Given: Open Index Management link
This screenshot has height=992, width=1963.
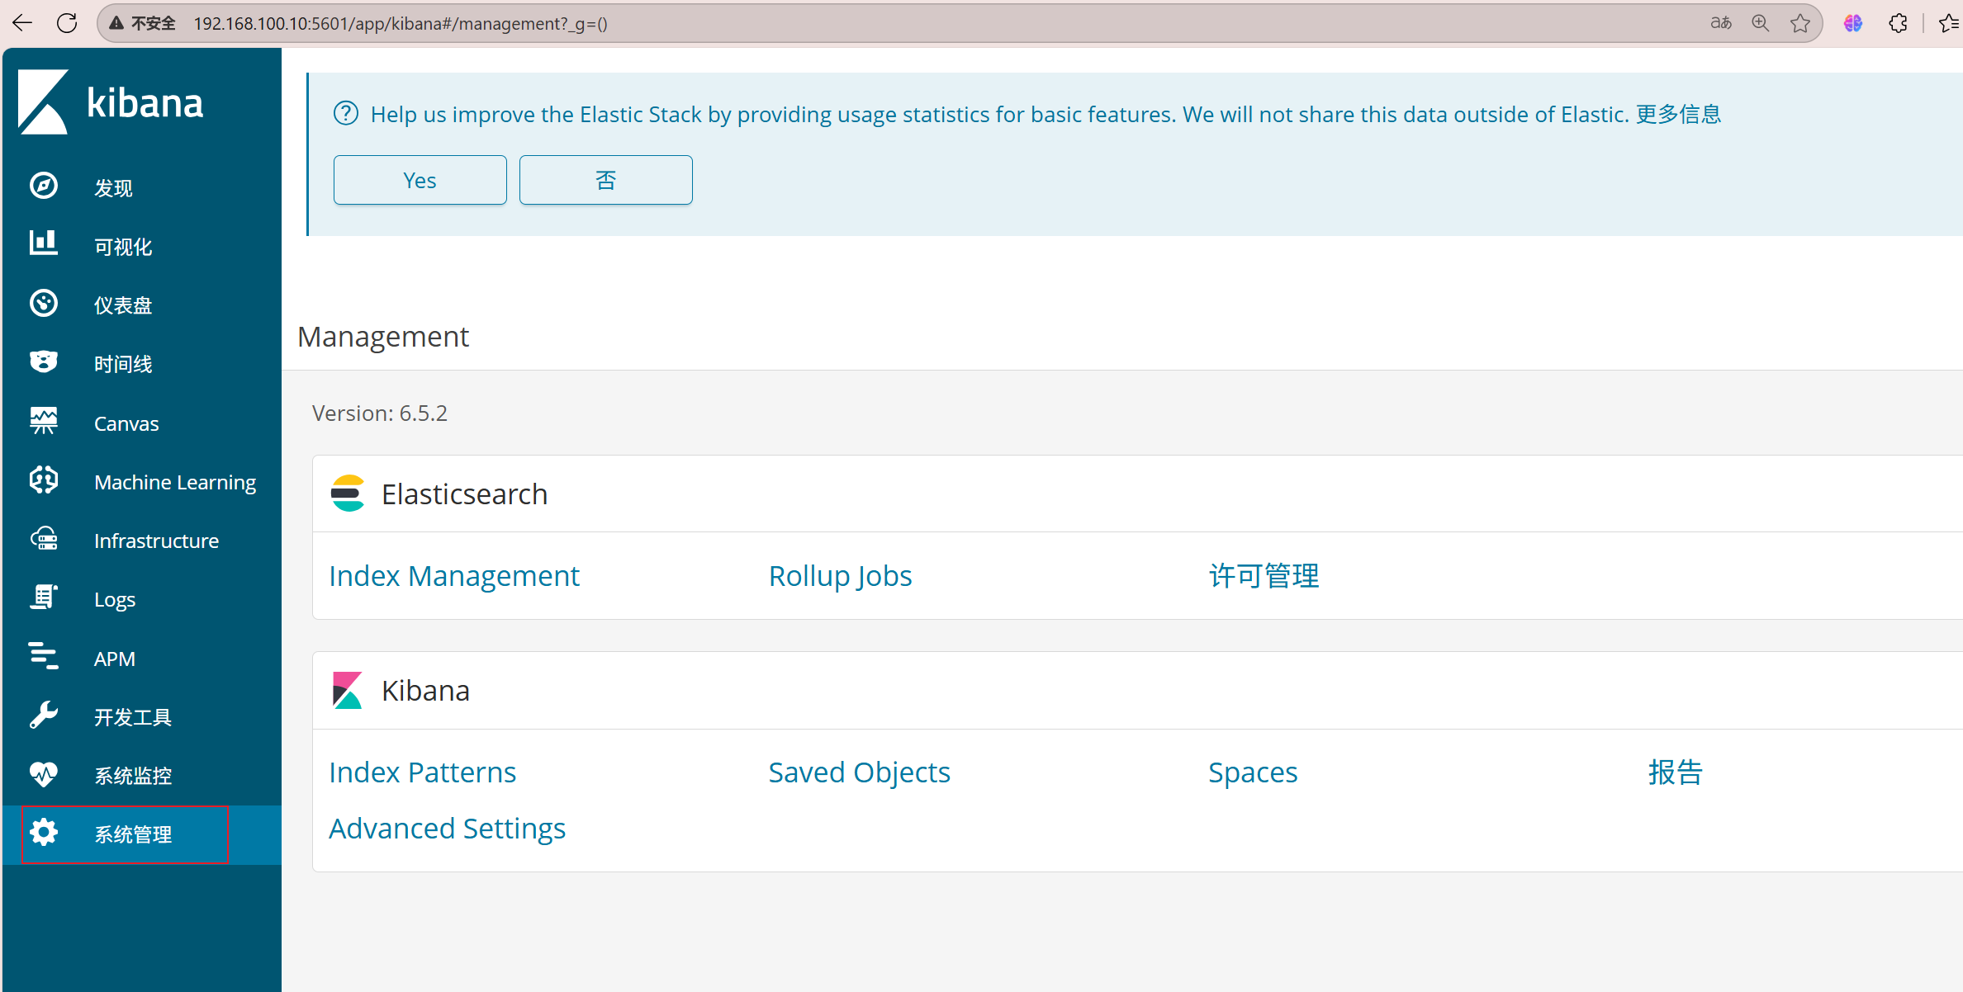Looking at the screenshot, I should [453, 575].
